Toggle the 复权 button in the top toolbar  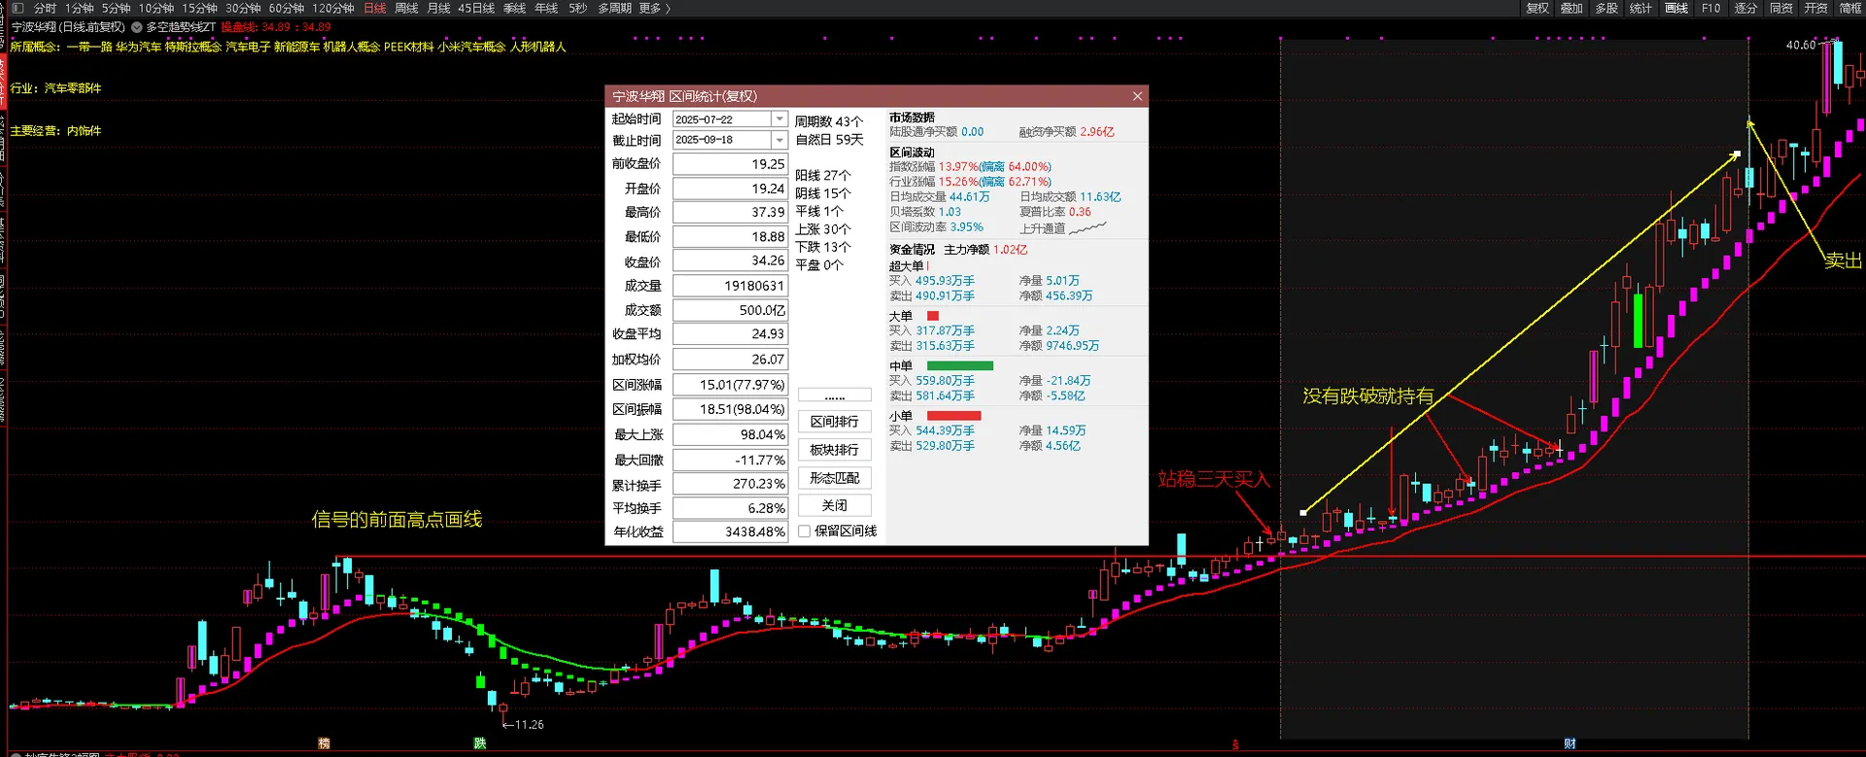click(1538, 8)
